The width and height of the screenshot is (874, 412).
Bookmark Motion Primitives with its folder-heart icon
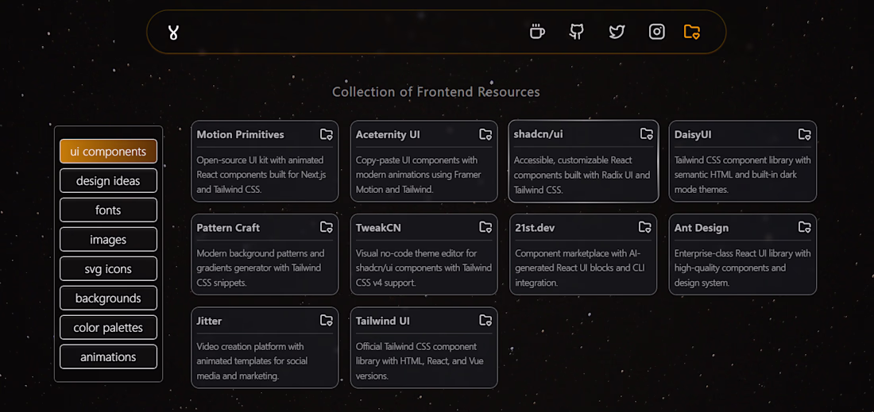click(x=326, y=135)
